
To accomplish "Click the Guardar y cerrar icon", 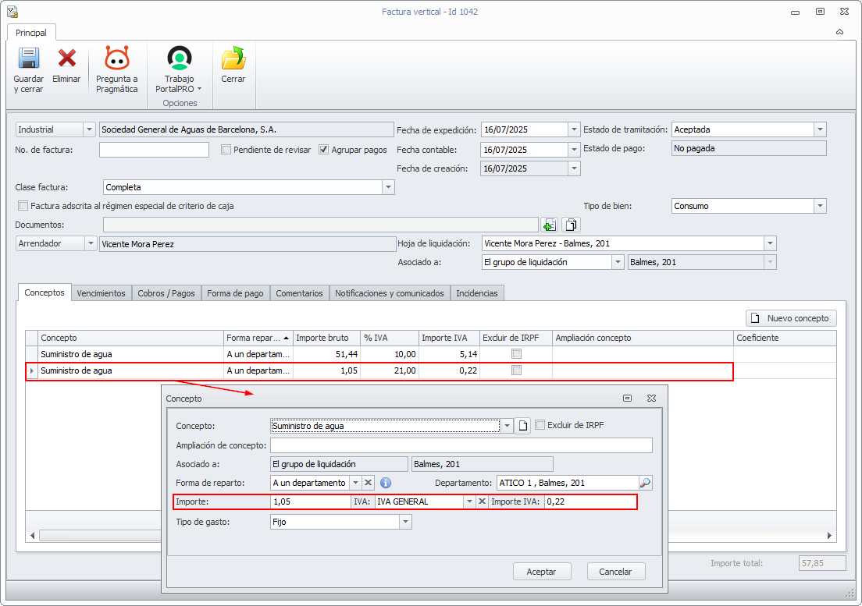I will 29,60.
